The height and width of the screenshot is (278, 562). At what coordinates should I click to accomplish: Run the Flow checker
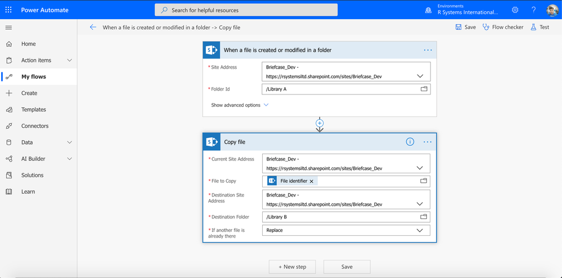[503, 27]
